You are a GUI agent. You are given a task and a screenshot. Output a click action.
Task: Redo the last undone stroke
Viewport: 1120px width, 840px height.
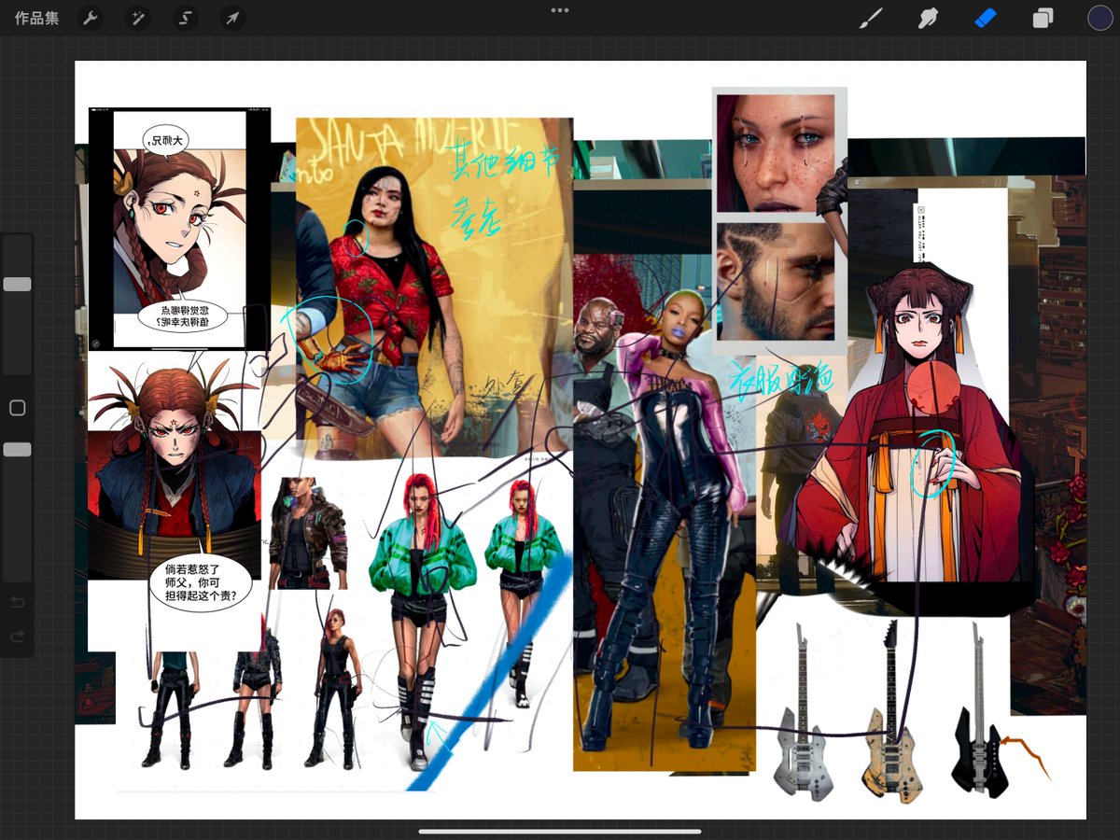(17, 637)
